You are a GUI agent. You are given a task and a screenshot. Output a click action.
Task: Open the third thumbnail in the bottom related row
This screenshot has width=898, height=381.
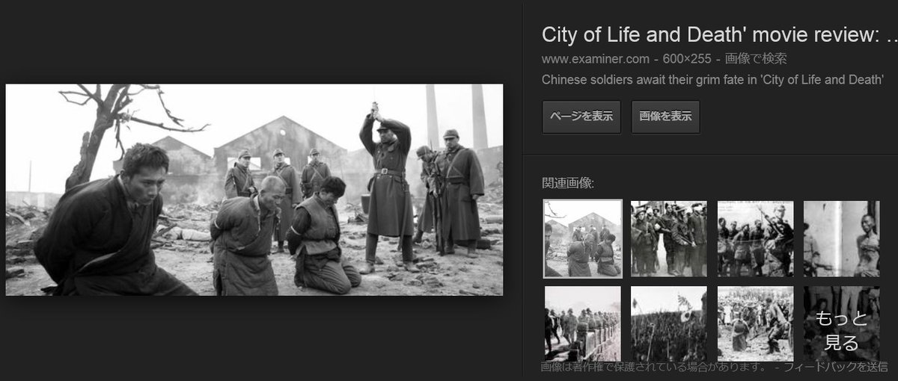click(x=756, y=324)
